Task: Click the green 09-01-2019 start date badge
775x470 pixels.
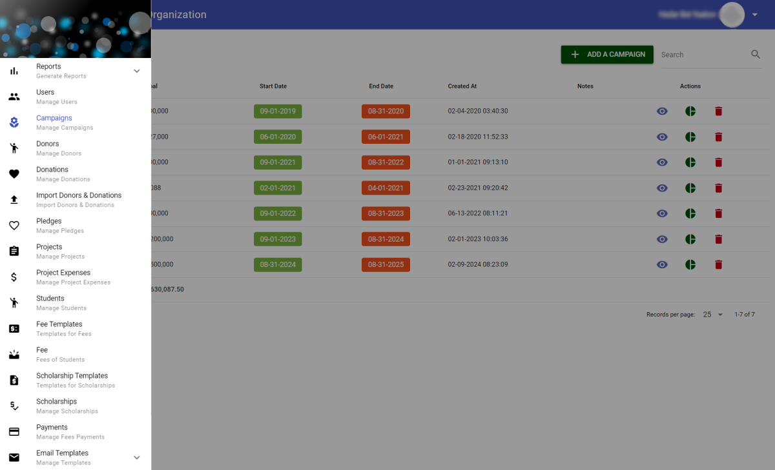Action: [278, 111]
